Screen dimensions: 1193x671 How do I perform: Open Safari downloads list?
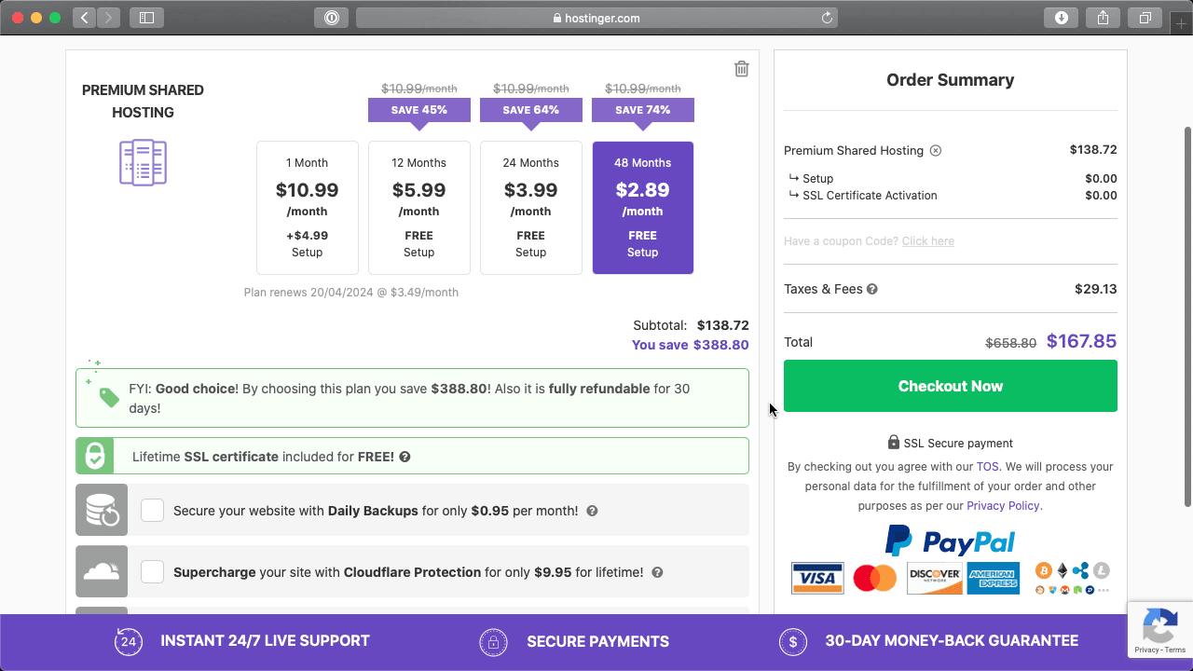(1061, 17)
